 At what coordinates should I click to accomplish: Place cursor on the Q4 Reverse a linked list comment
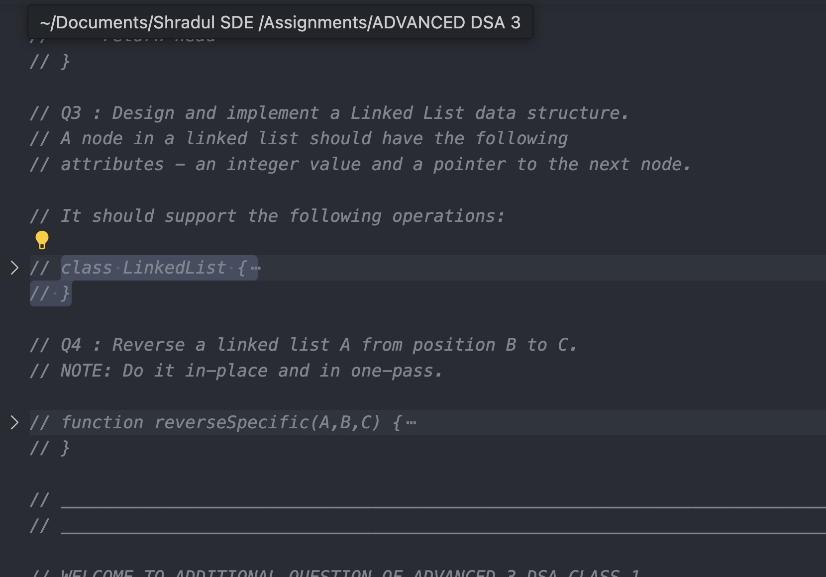click(304, 345)
